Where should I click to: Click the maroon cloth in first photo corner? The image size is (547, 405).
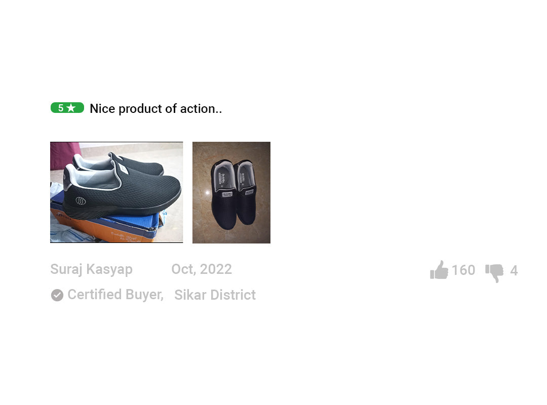click(x=65, y=155)
